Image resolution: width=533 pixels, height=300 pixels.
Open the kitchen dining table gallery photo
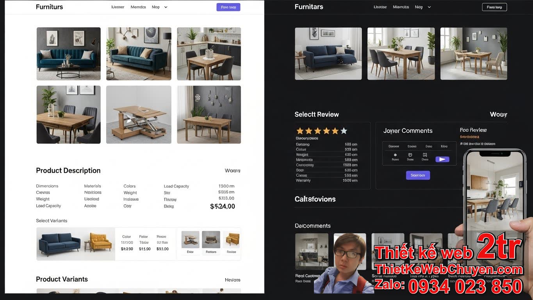(209, 54)
